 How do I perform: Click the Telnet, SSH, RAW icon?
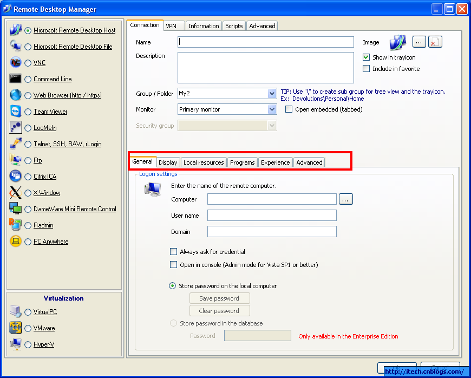tap(16, 144)
